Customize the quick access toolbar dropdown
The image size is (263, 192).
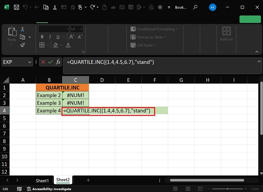coord(169,7)
